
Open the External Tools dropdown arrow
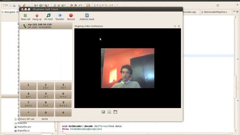(x=48, y=6)
